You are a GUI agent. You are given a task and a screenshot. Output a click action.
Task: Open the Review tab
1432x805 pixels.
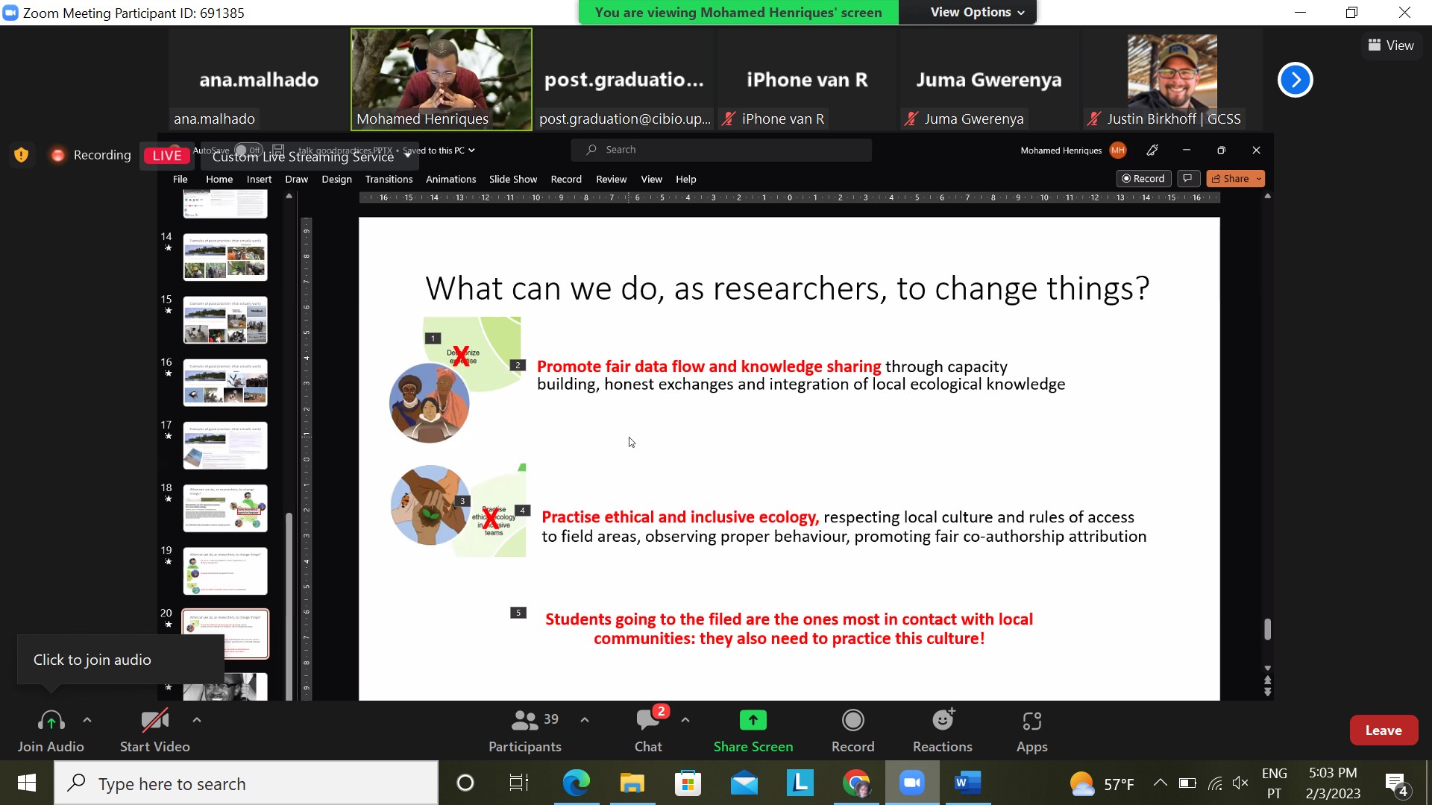[611, 179]
